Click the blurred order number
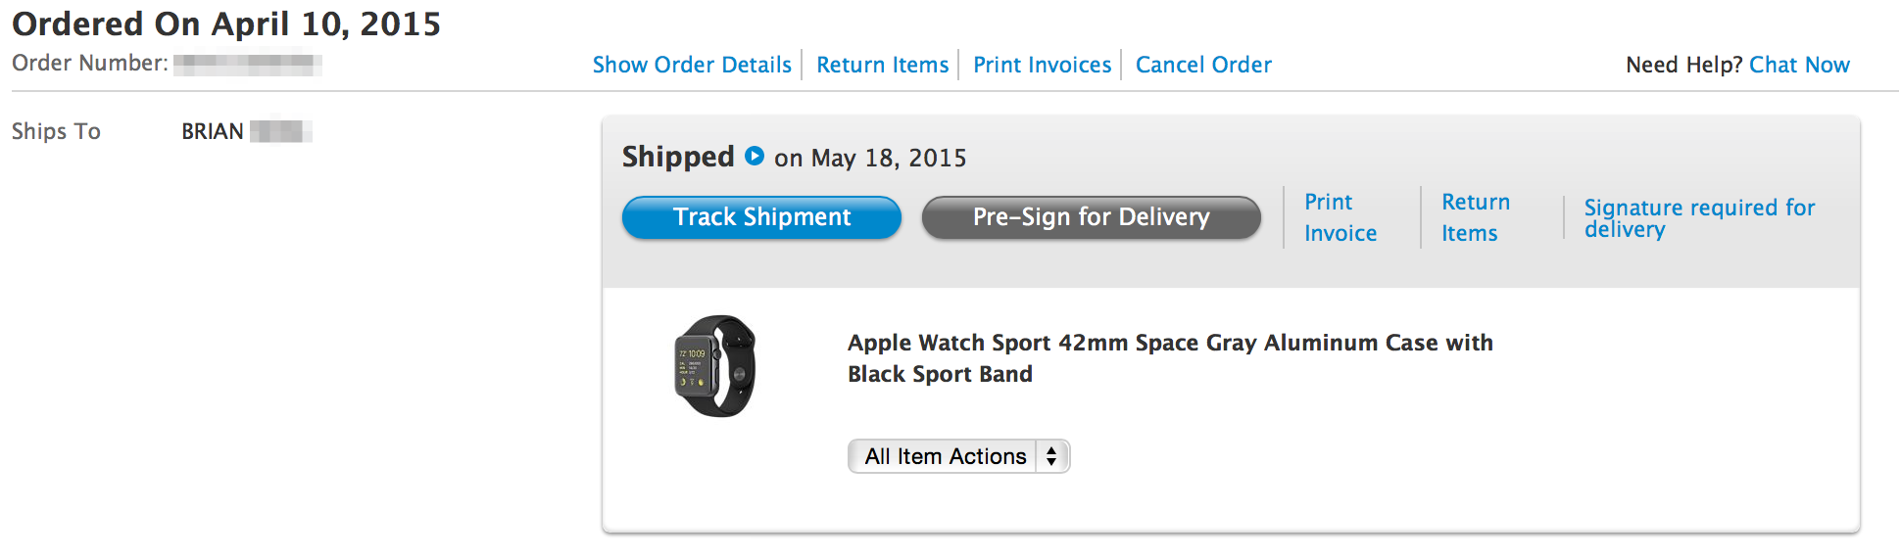Screen dimensions: 1901x558 pyautogui.click(x=247, y=65)
